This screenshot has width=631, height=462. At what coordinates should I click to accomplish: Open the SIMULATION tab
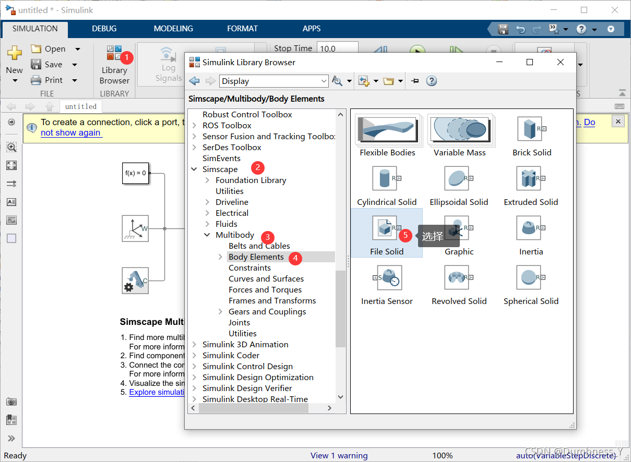[x=35, y=29]
